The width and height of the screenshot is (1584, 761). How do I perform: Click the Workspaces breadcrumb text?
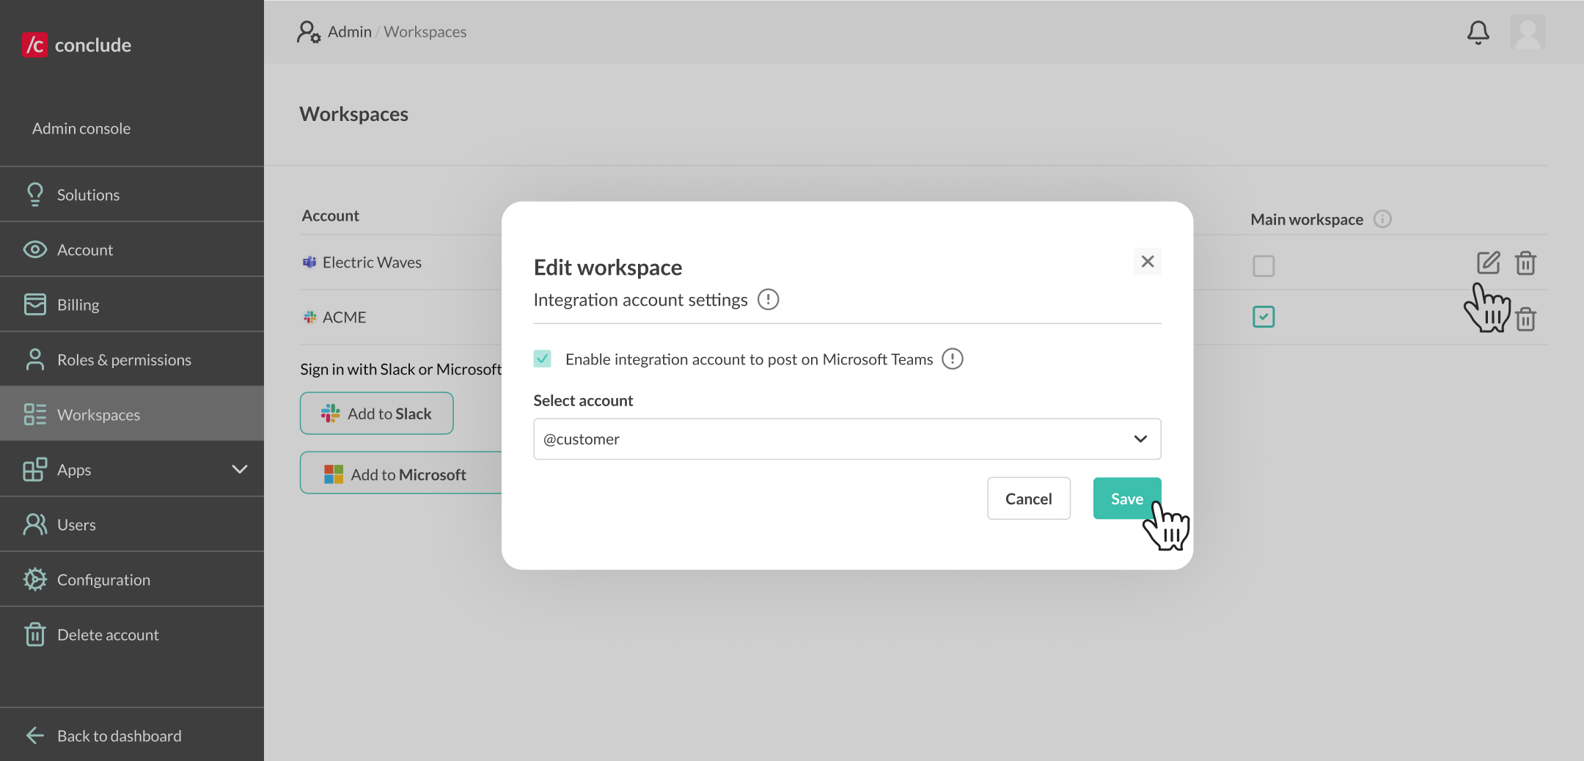425,32
